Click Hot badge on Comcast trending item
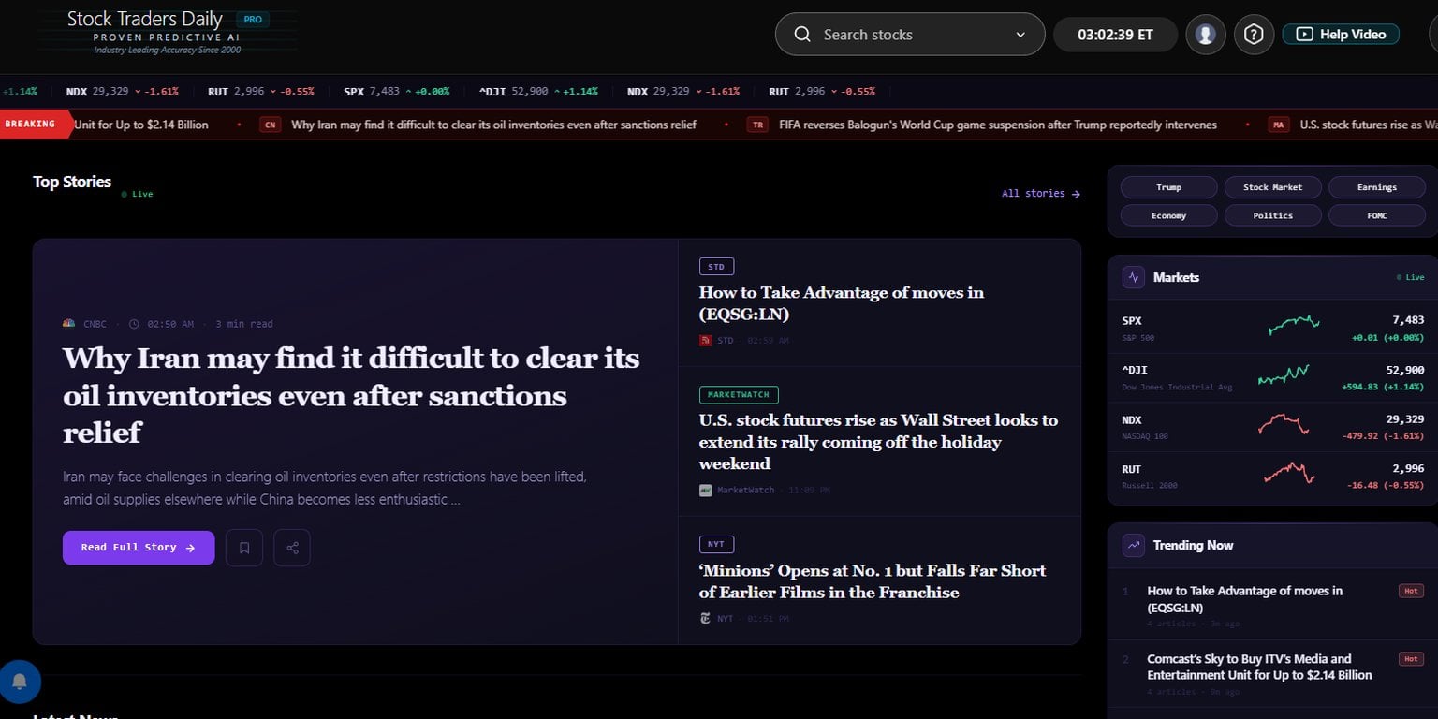The image size is (1438, 719). (x=1411, y=659)
